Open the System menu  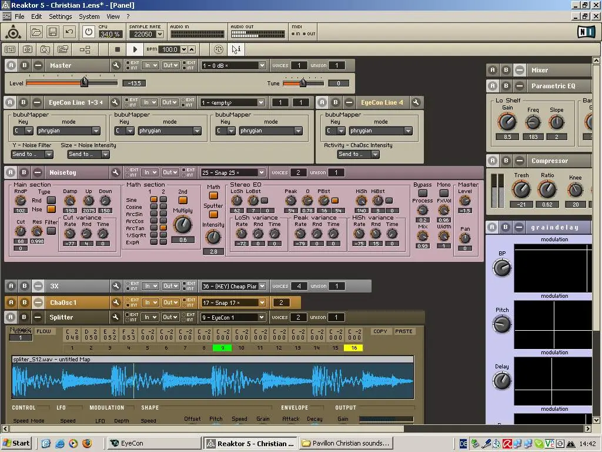pos(89,16)
